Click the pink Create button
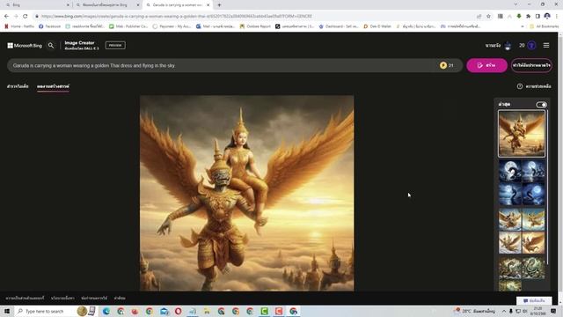The width and height of the screenshot is (563, 317). click(486, 65)
